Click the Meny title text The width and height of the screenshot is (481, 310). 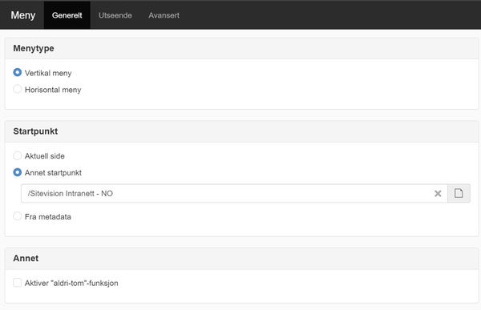(x=23, y=15)
